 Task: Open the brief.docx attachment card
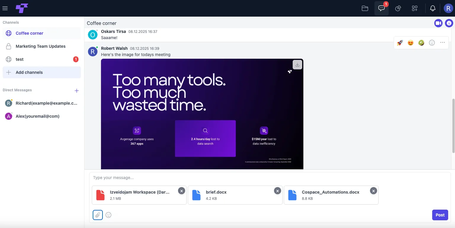click(x=235, y=195)
